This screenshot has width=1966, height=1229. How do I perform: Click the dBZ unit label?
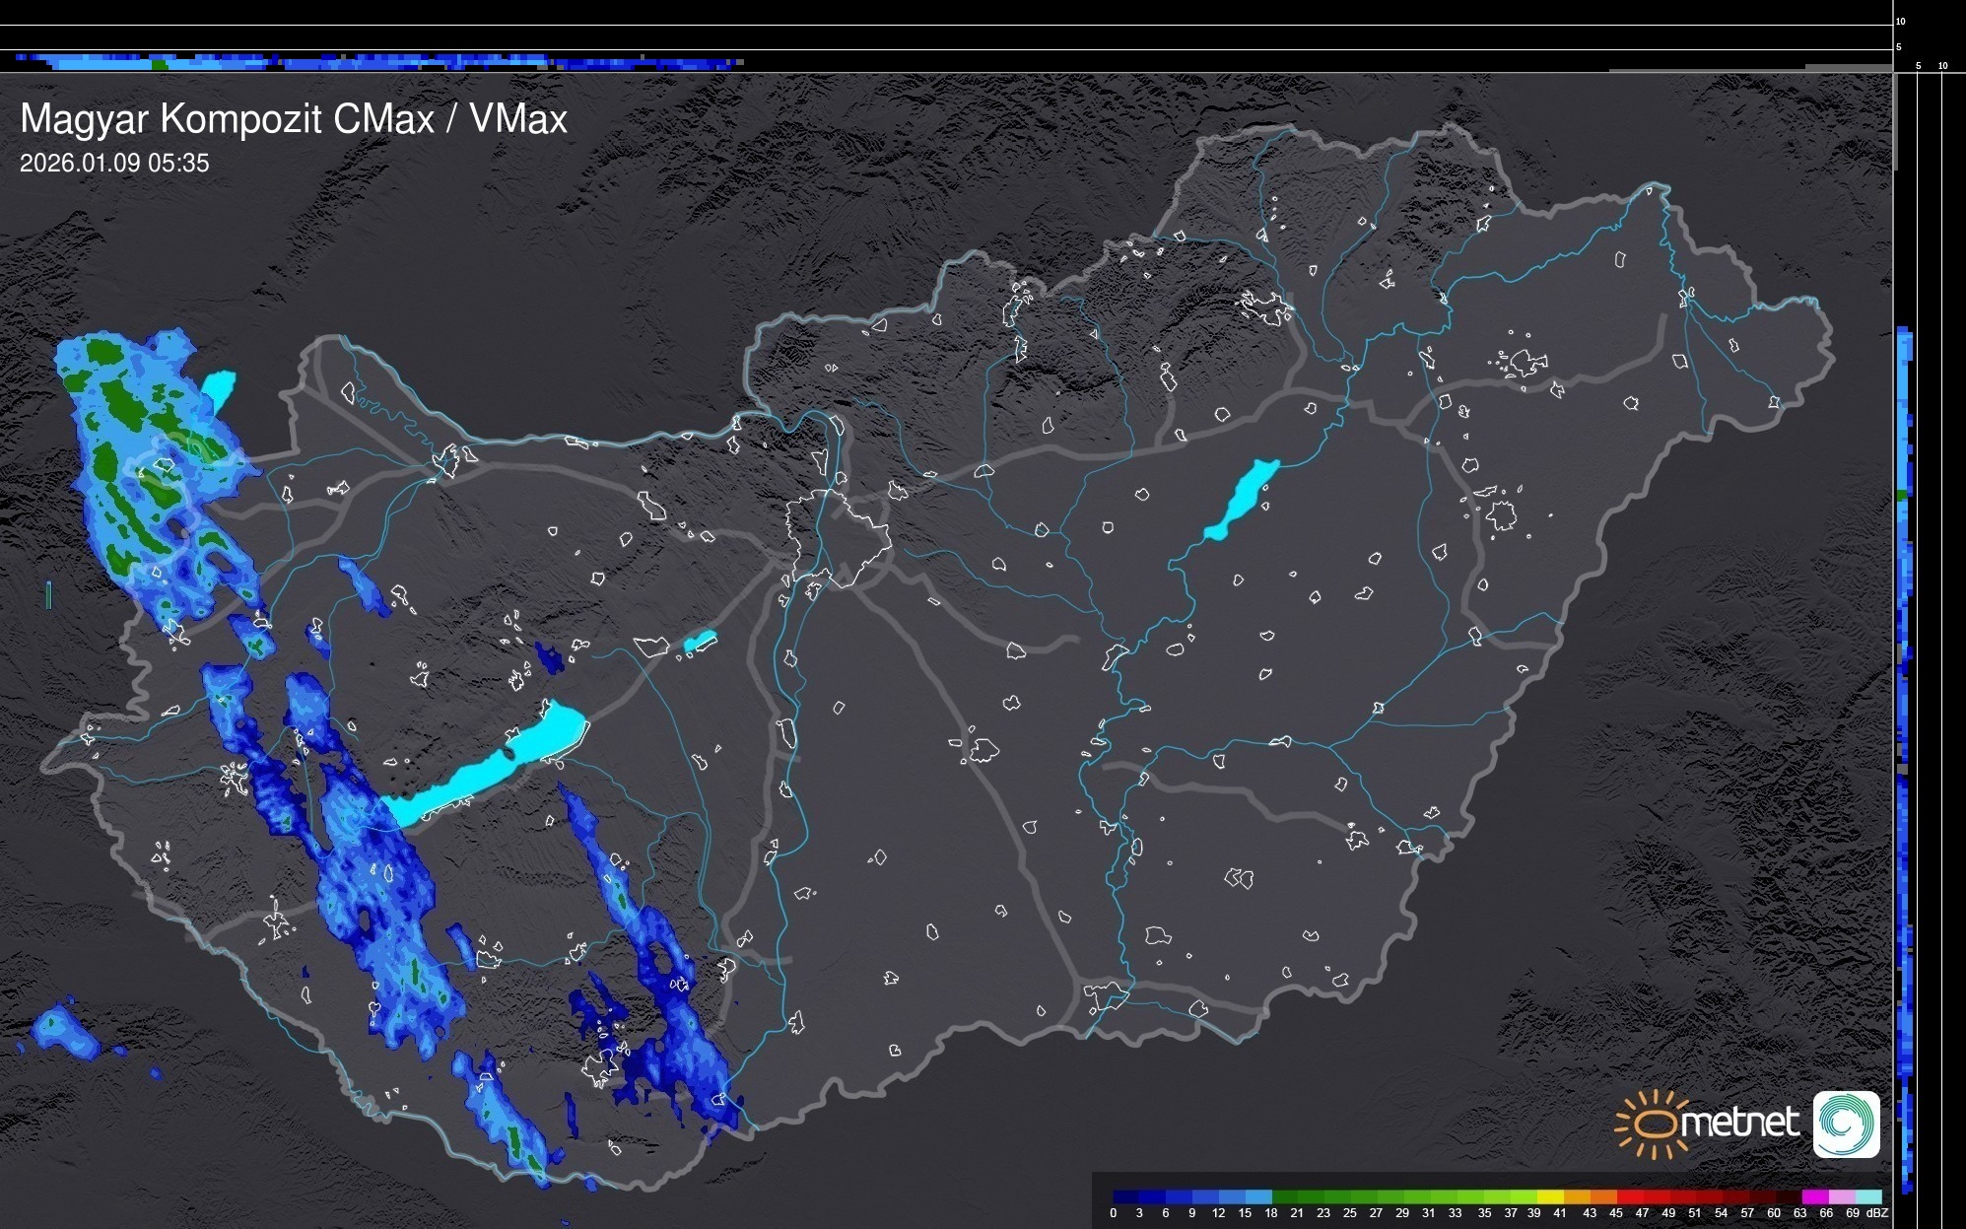pos(1876,1213)
